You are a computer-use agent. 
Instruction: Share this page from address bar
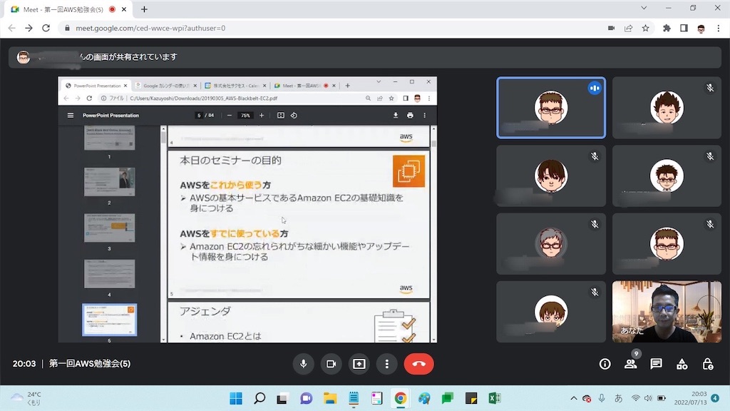point(629,28)
